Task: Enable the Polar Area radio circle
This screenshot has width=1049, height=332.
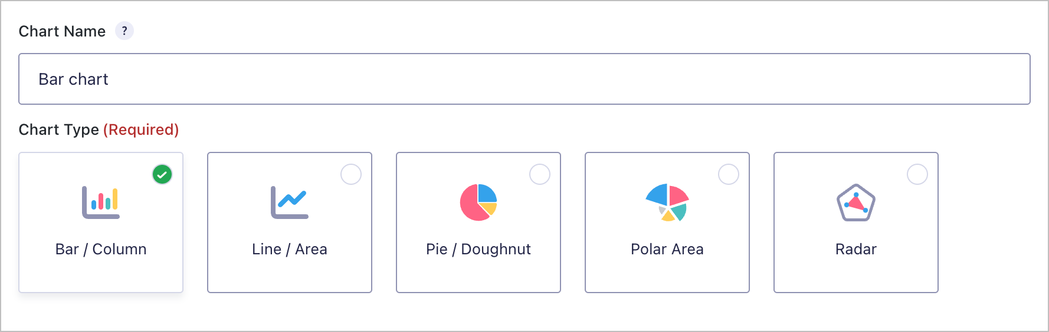Action: [729, 174]
